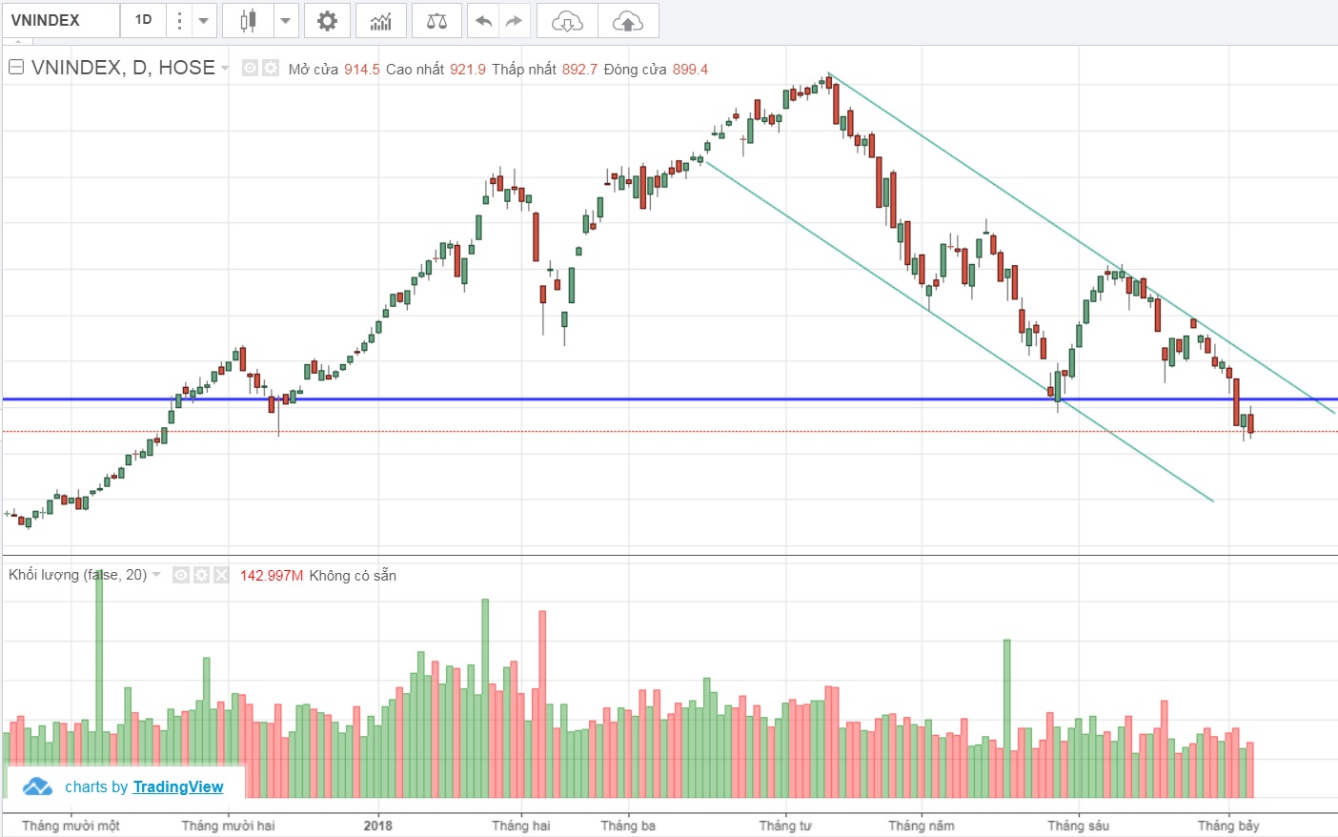Open Khối lượng indicator settings gear
1338x837 pixels.
coord(201,575)
